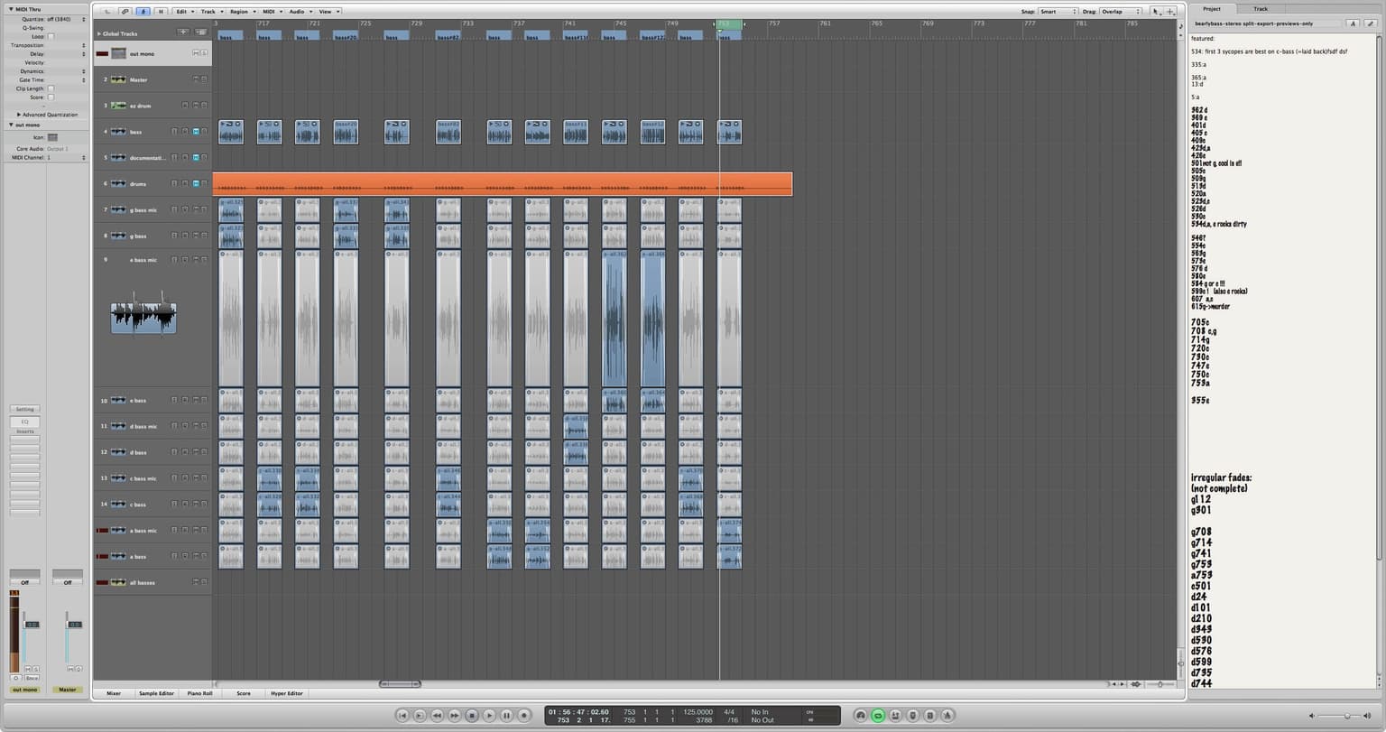Toggle solo on the out mono track
The height and width of the screenshot is (732, 1386).
(204, 54)
